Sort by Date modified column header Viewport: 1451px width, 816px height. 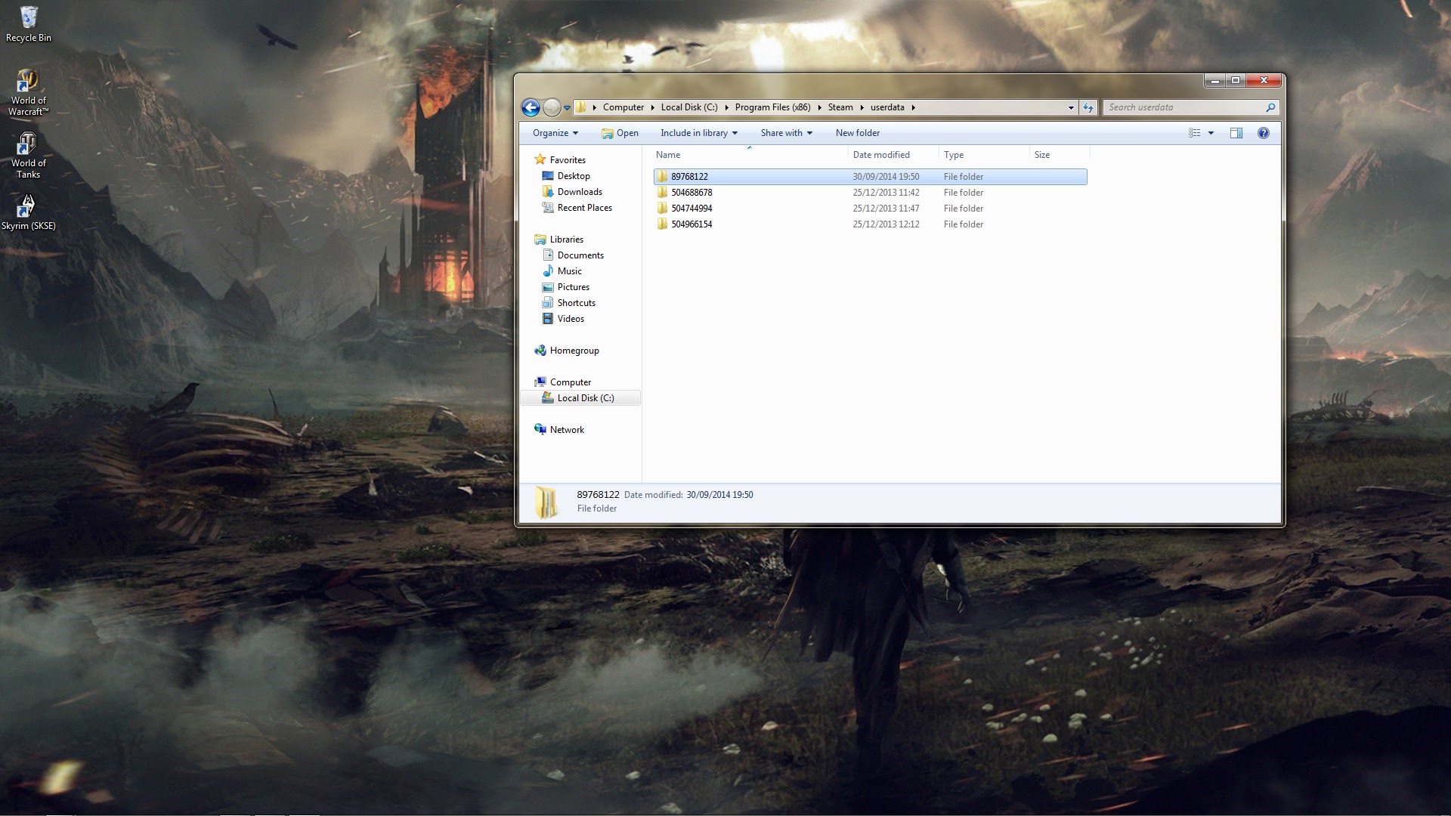[881, 155]
